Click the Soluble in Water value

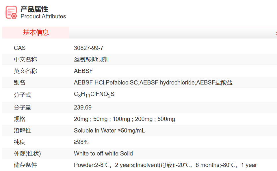[x=109, y=130]
